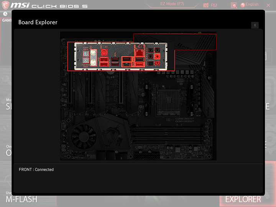Select the lower port of the dark USB pair
The height and width of the screenshot is (207, 276).
(x=115, y=64)
